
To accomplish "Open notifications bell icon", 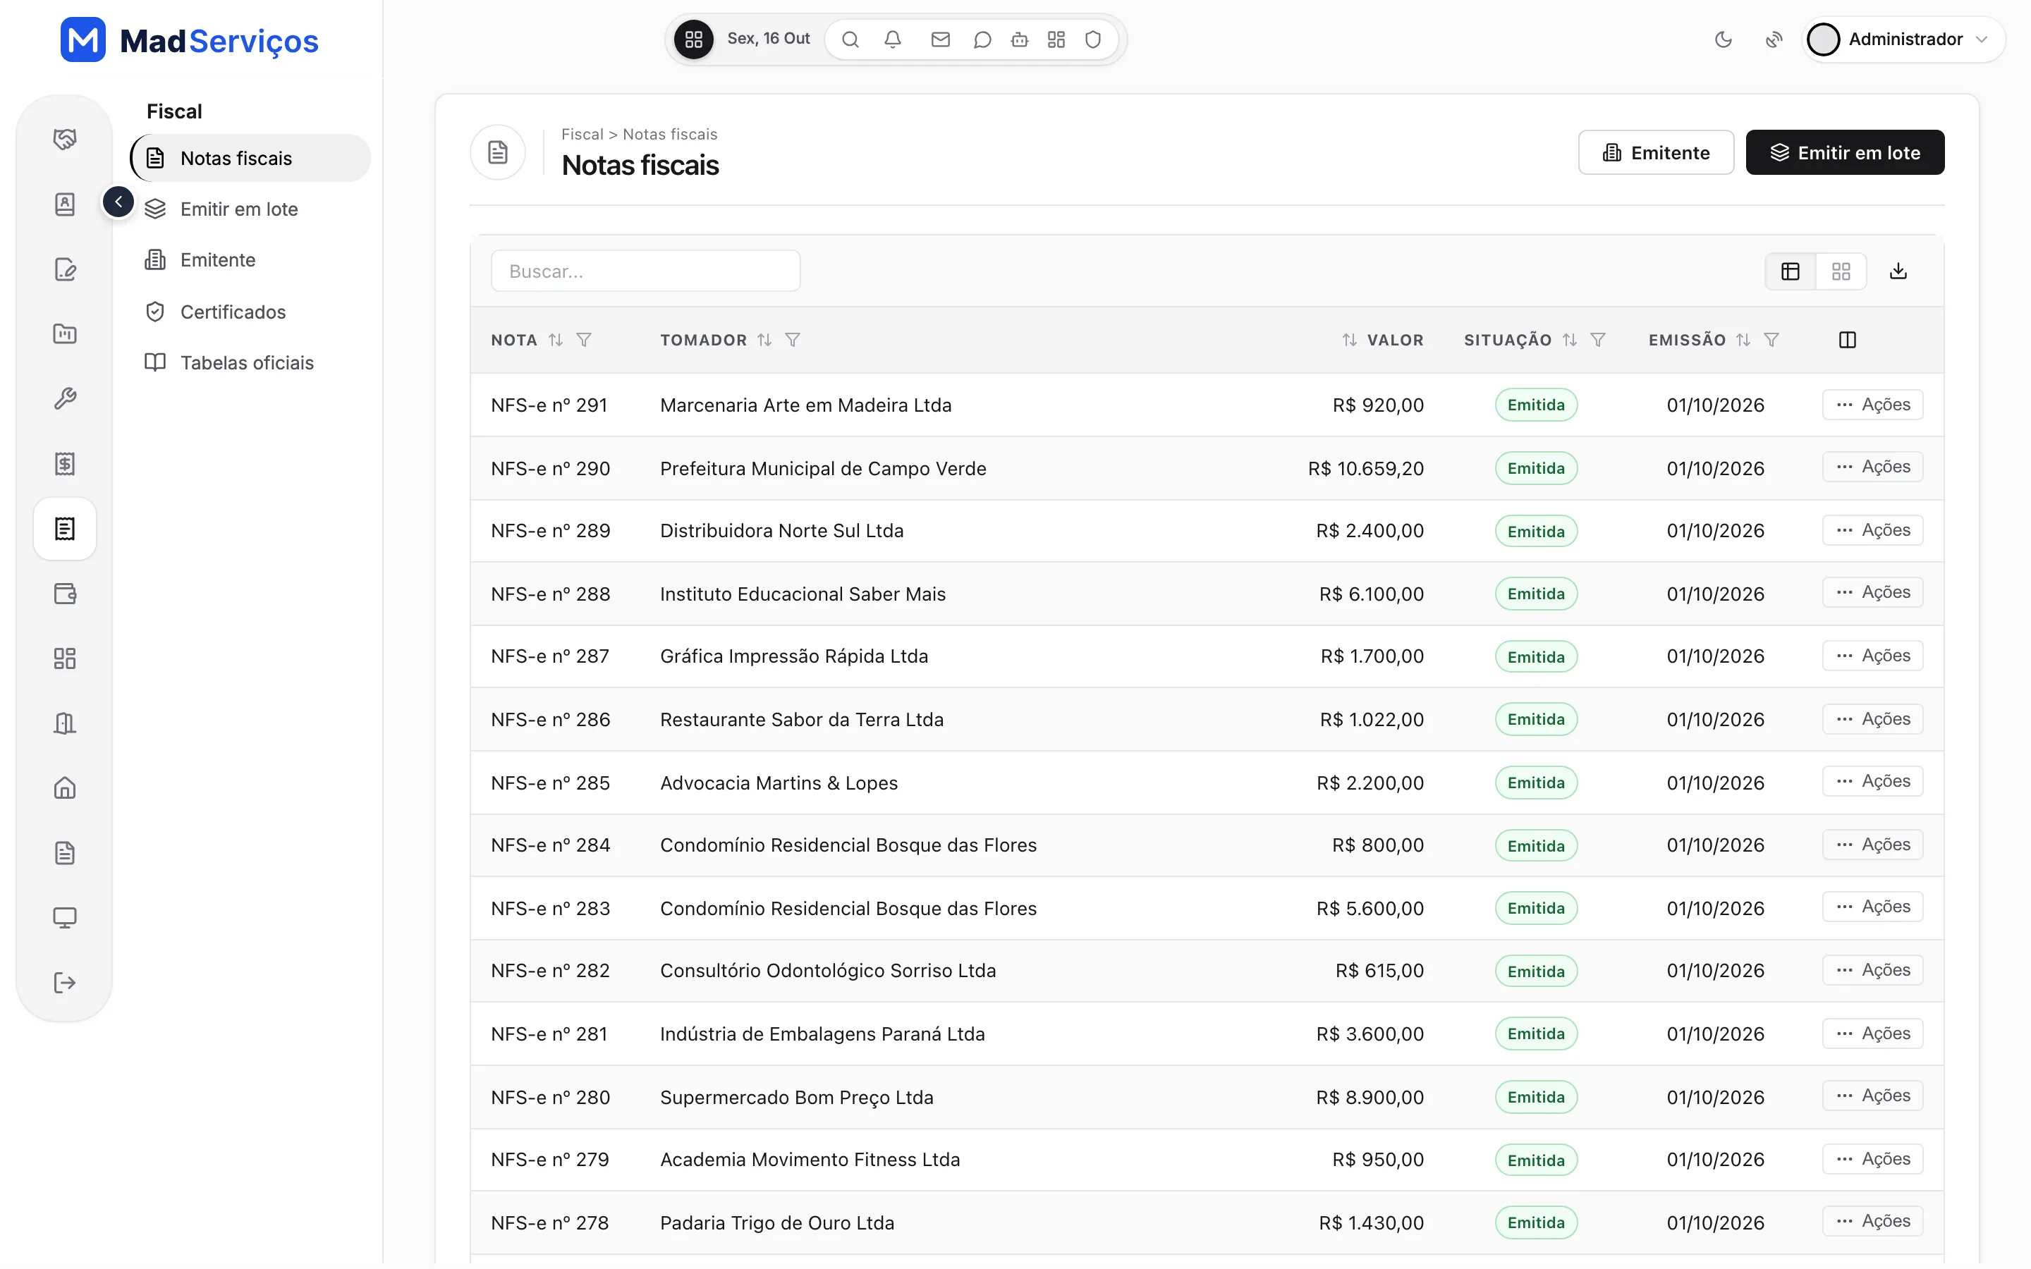I will [x=893, y=39].
